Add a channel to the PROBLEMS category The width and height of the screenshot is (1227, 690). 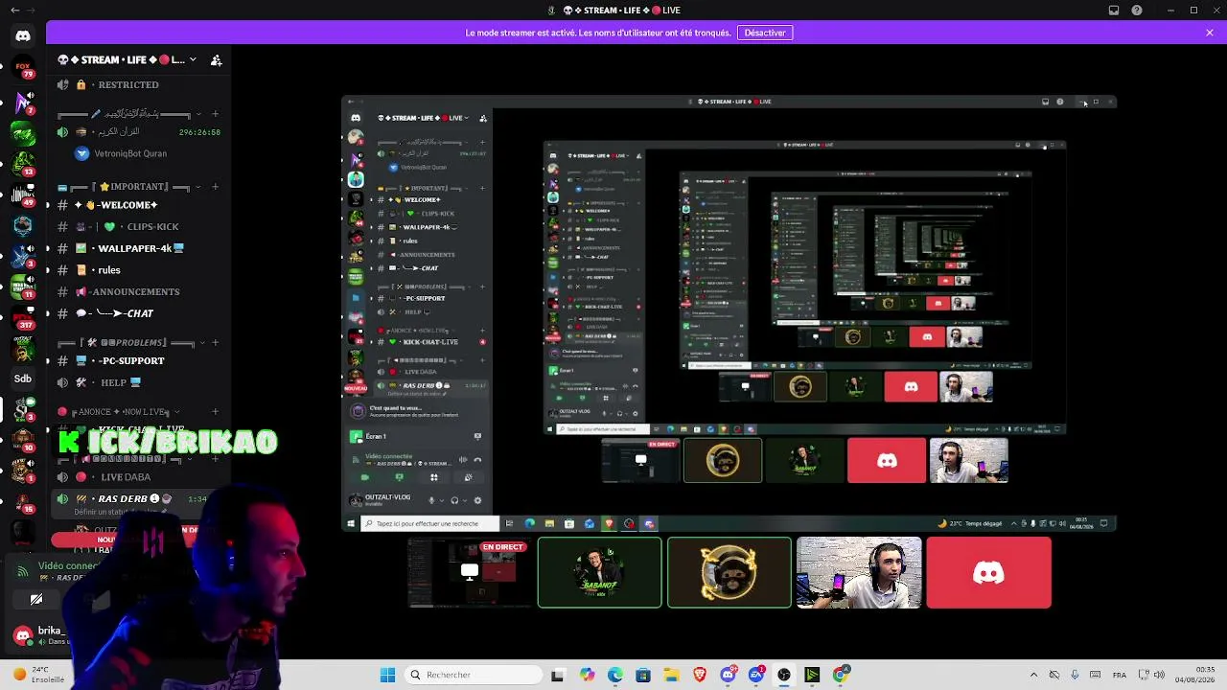pyautogui.click(x=215, y=342)
